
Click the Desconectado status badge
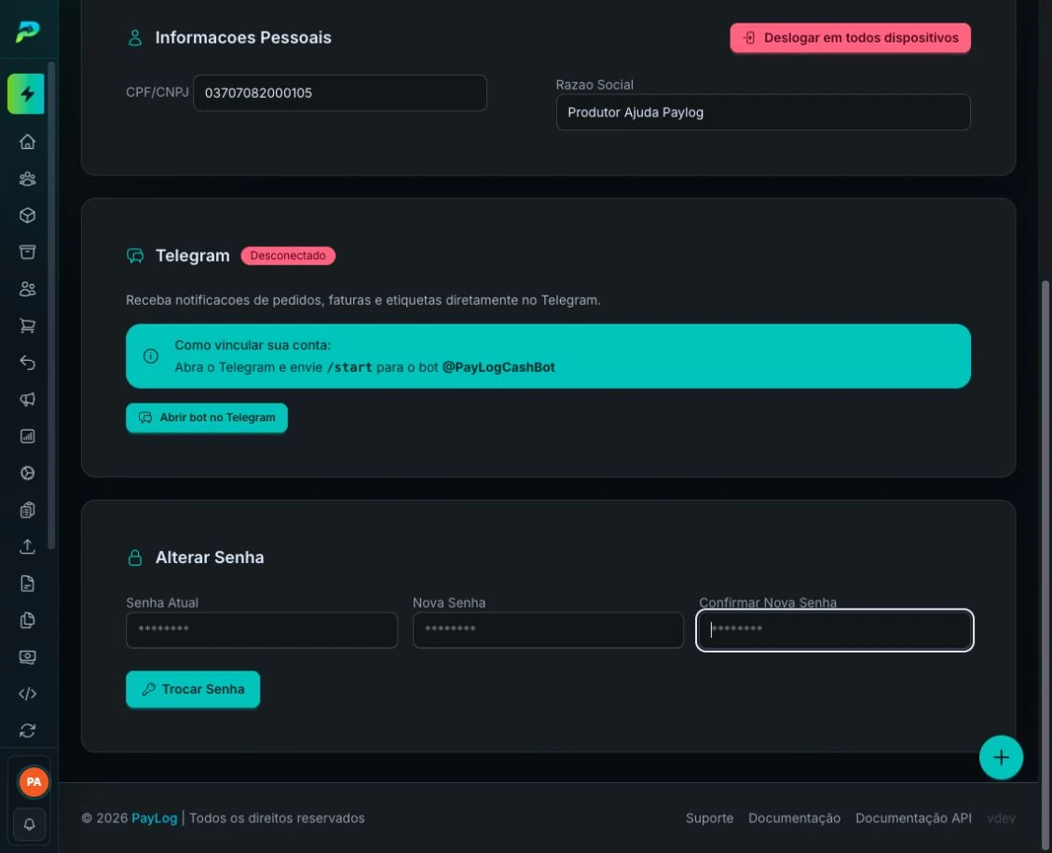288,255
